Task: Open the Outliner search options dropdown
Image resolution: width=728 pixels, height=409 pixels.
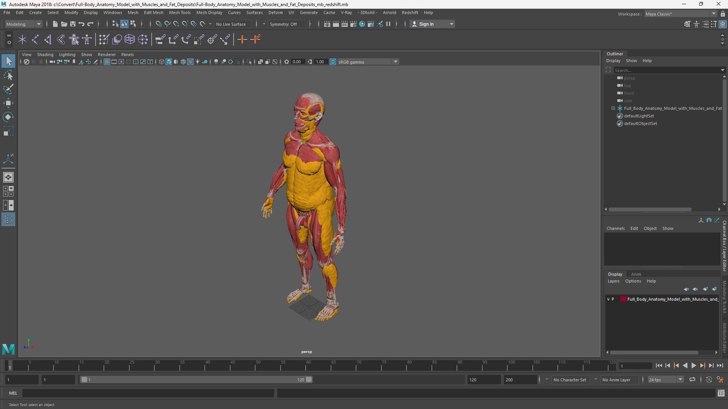Action: (722, 70)
